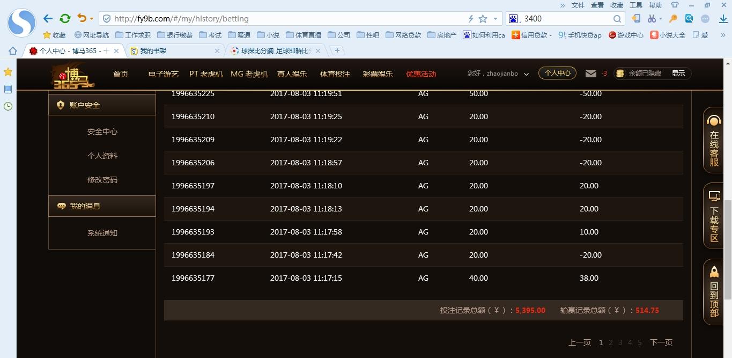Expand the undo arrow dropdown in the toolbar
This screenshot has height=358, width=732.
pyautogui.click(x=92, y=19)
